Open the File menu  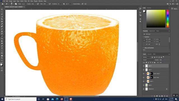pyautogui.click(x=4, y=1)
